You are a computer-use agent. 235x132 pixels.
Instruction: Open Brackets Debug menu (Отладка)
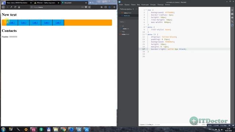click(x=153, y=5)
